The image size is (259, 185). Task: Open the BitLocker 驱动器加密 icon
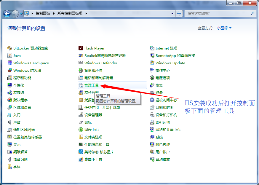9,48
